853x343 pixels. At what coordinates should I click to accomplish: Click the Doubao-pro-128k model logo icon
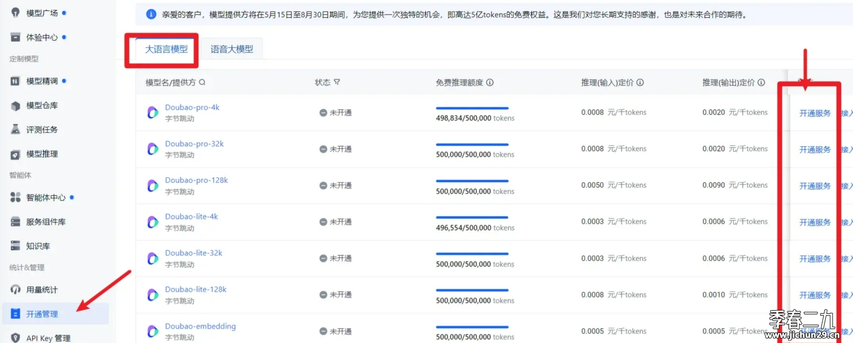click(153, 185)
